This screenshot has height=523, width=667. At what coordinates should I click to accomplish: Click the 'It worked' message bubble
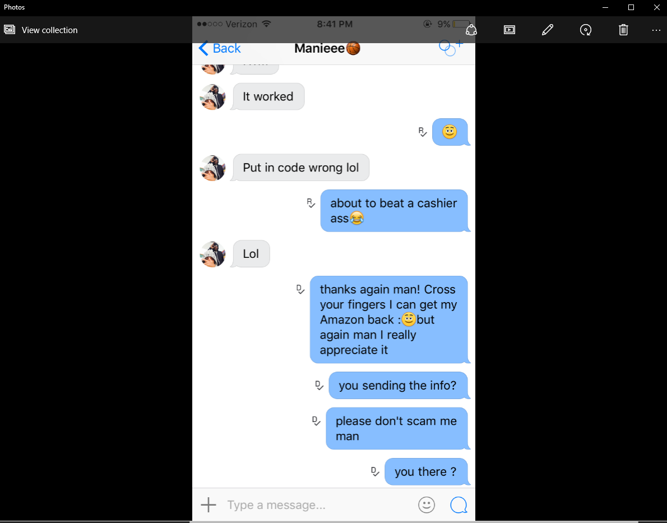click(x=268, y=96)
